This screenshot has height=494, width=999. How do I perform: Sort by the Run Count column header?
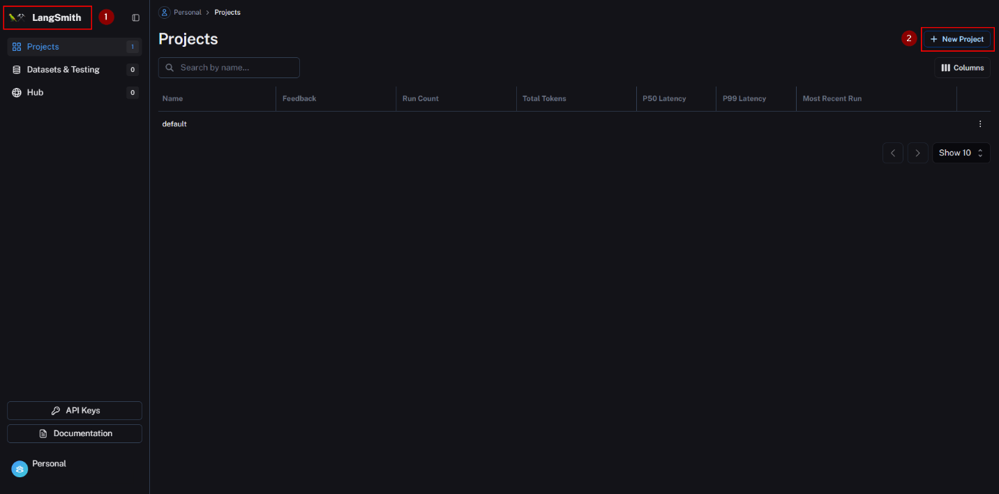tap(421, 98)
